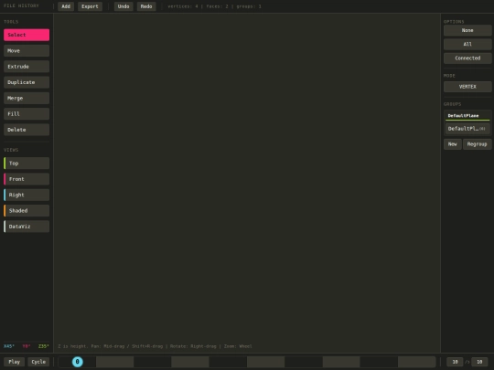
Task: Click the first frame count field showing 10
Action: point(455,362)
